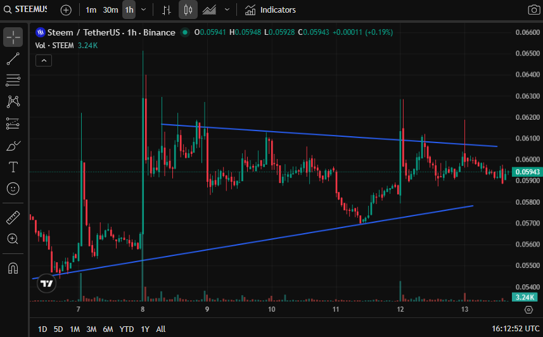Image resolution: width=543 pixels, height=337 pixels.
Task: Select the XABCD pattern tool
Action: [x=13, y=102]
